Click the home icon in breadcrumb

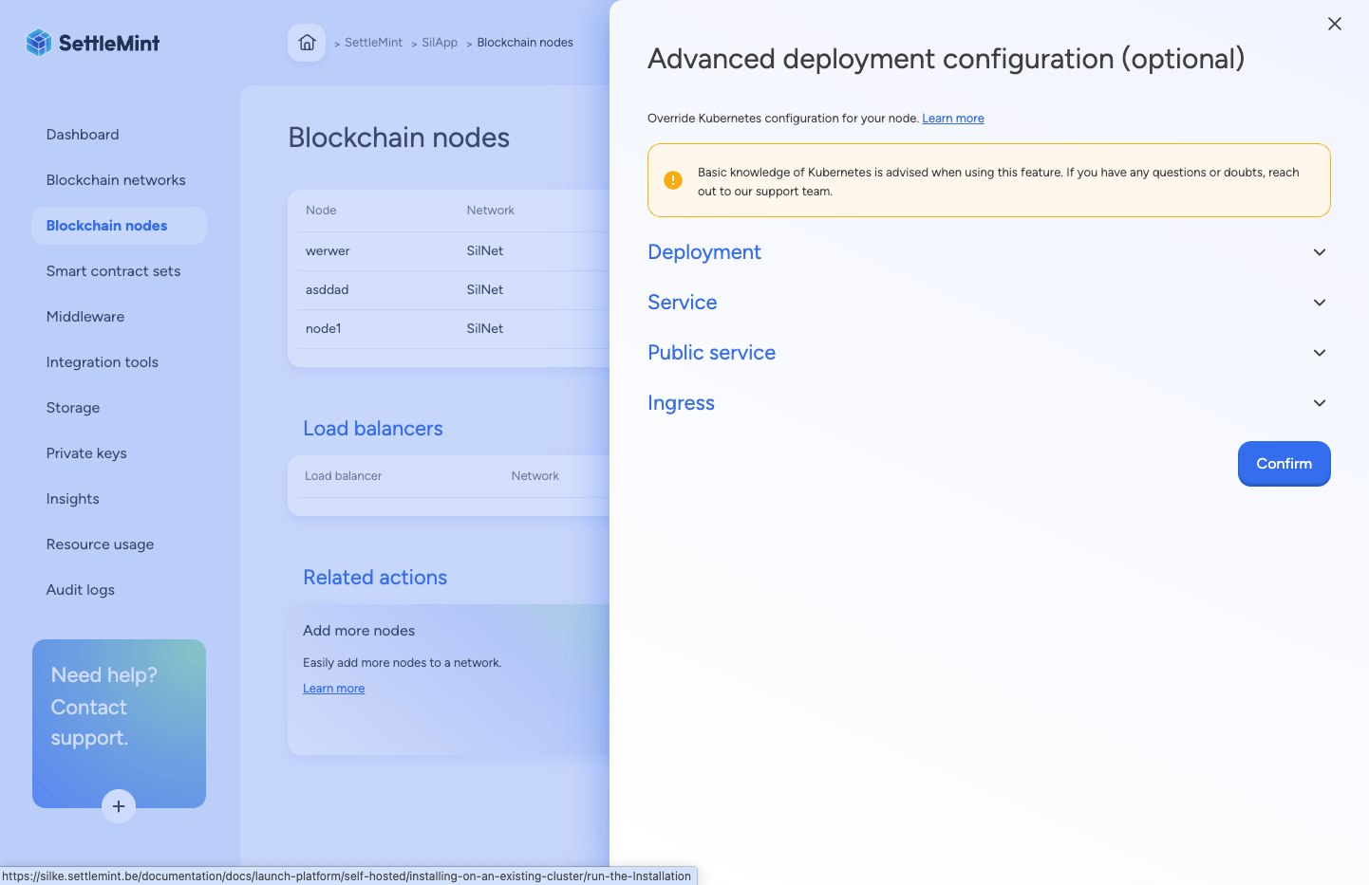(307, 43)
